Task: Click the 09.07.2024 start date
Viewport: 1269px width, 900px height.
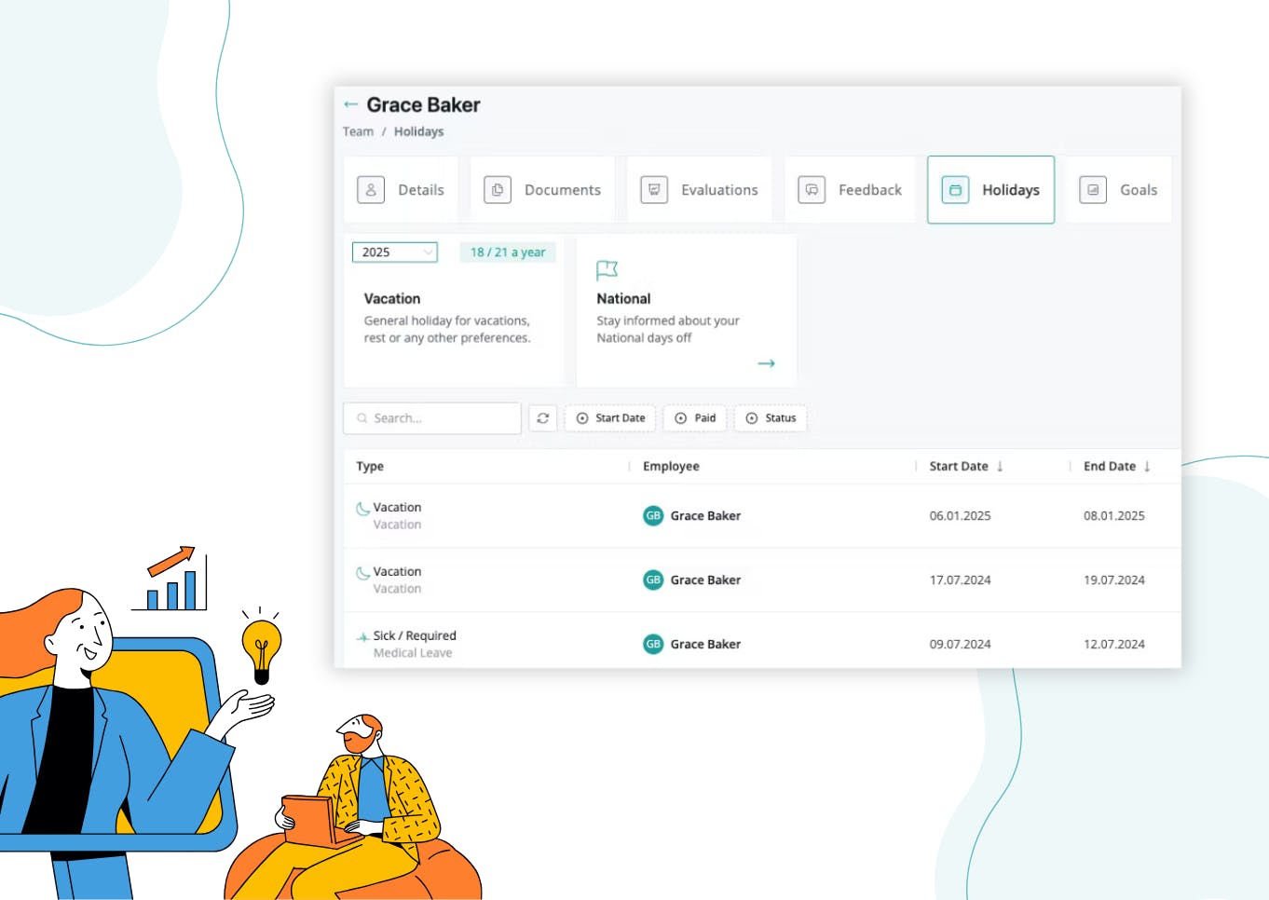Action: (960, 645)
